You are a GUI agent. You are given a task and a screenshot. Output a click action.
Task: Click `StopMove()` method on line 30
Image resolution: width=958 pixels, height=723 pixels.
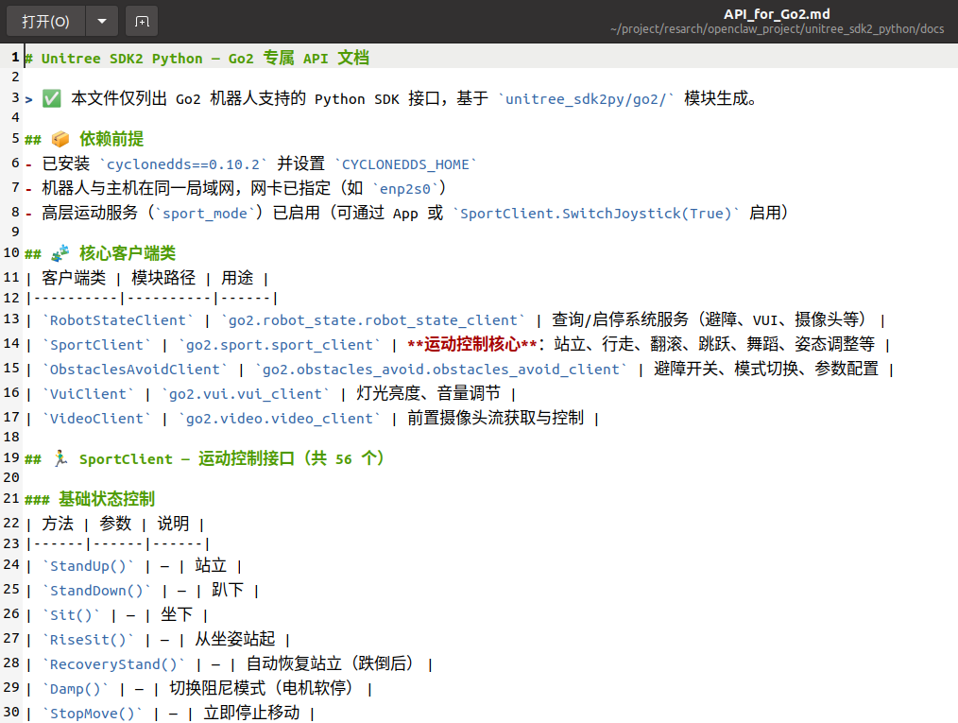pyautogui.click(x=92, y=714)
